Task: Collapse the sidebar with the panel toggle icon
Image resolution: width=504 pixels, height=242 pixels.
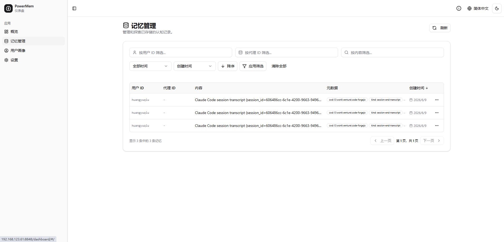Action: click(74, 8)
